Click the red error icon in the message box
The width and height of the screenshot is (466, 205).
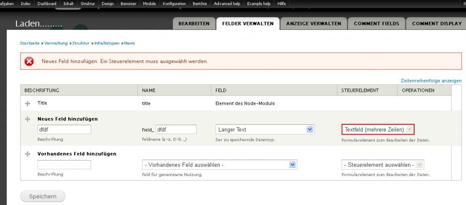29,61
